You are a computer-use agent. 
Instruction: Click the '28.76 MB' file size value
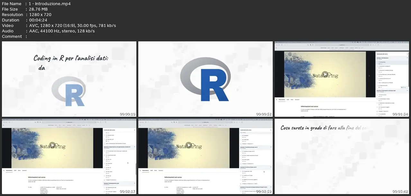[x=38, y=9]
